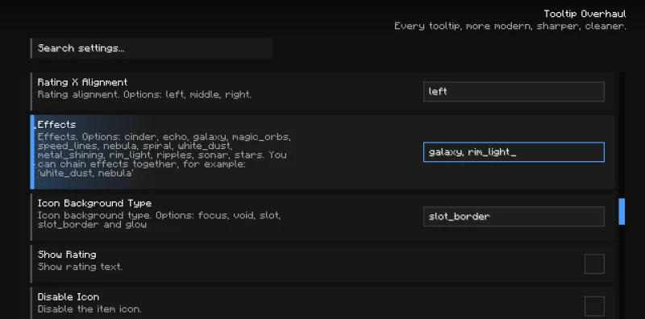This screenshot has height=319, width=645.
Task: Edit the Icon Background Type slot_border field
Action: tap(514, 216)
